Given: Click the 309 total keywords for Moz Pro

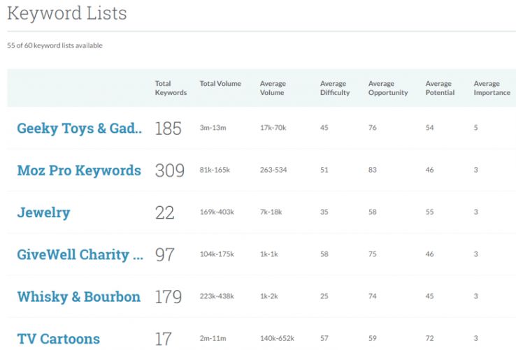Looking at the screenshot, I should coord(169,170).
